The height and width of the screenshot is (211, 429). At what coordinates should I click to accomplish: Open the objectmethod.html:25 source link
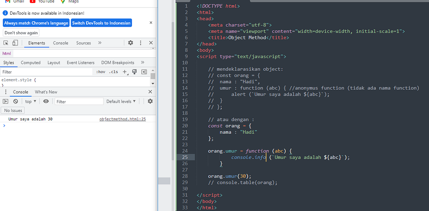[122, 119]
